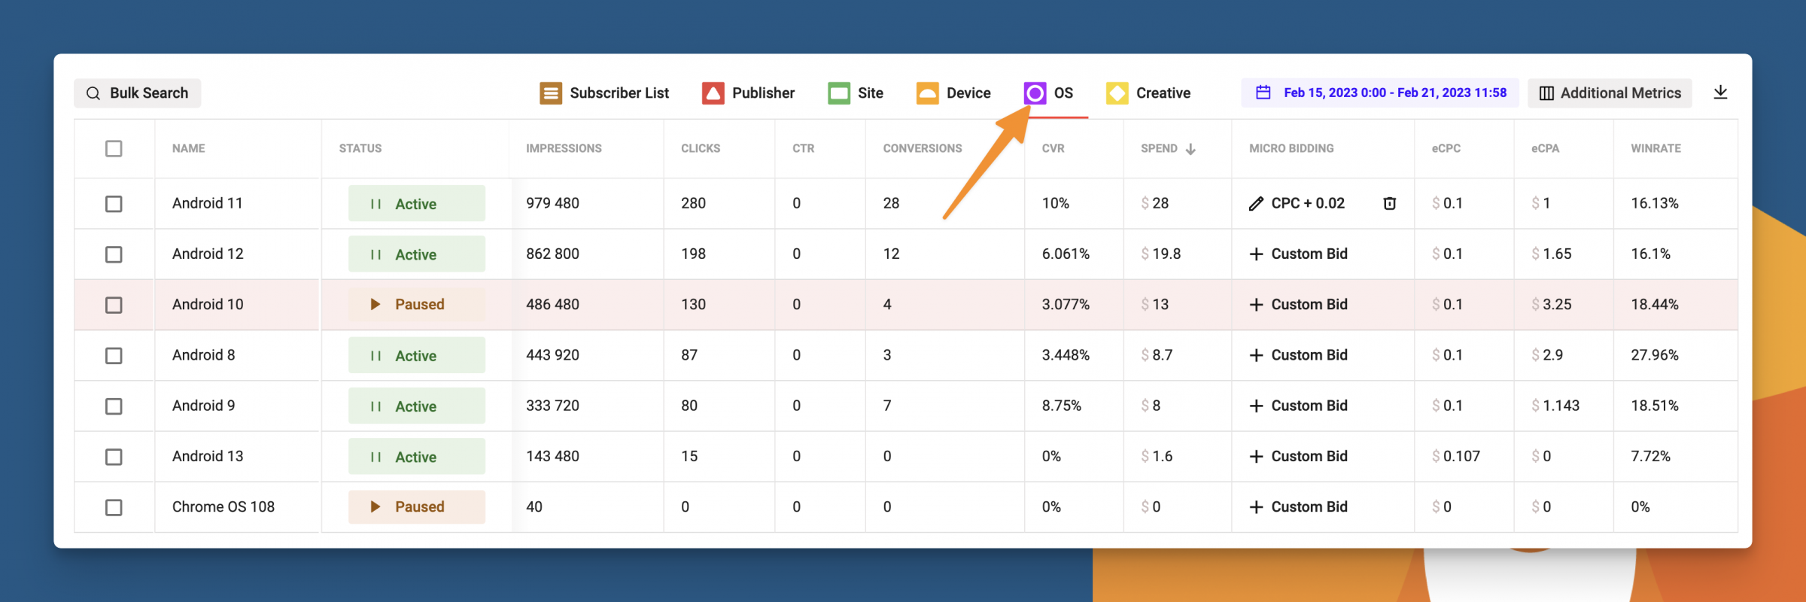Click the calendar icon in date range
This screenshot has height=602, width=1806.
click(1263, 93)
